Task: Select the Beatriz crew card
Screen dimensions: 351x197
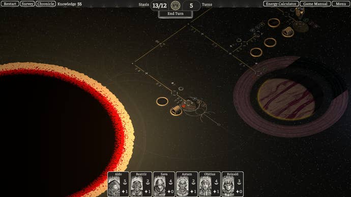Action: (141, 184)
